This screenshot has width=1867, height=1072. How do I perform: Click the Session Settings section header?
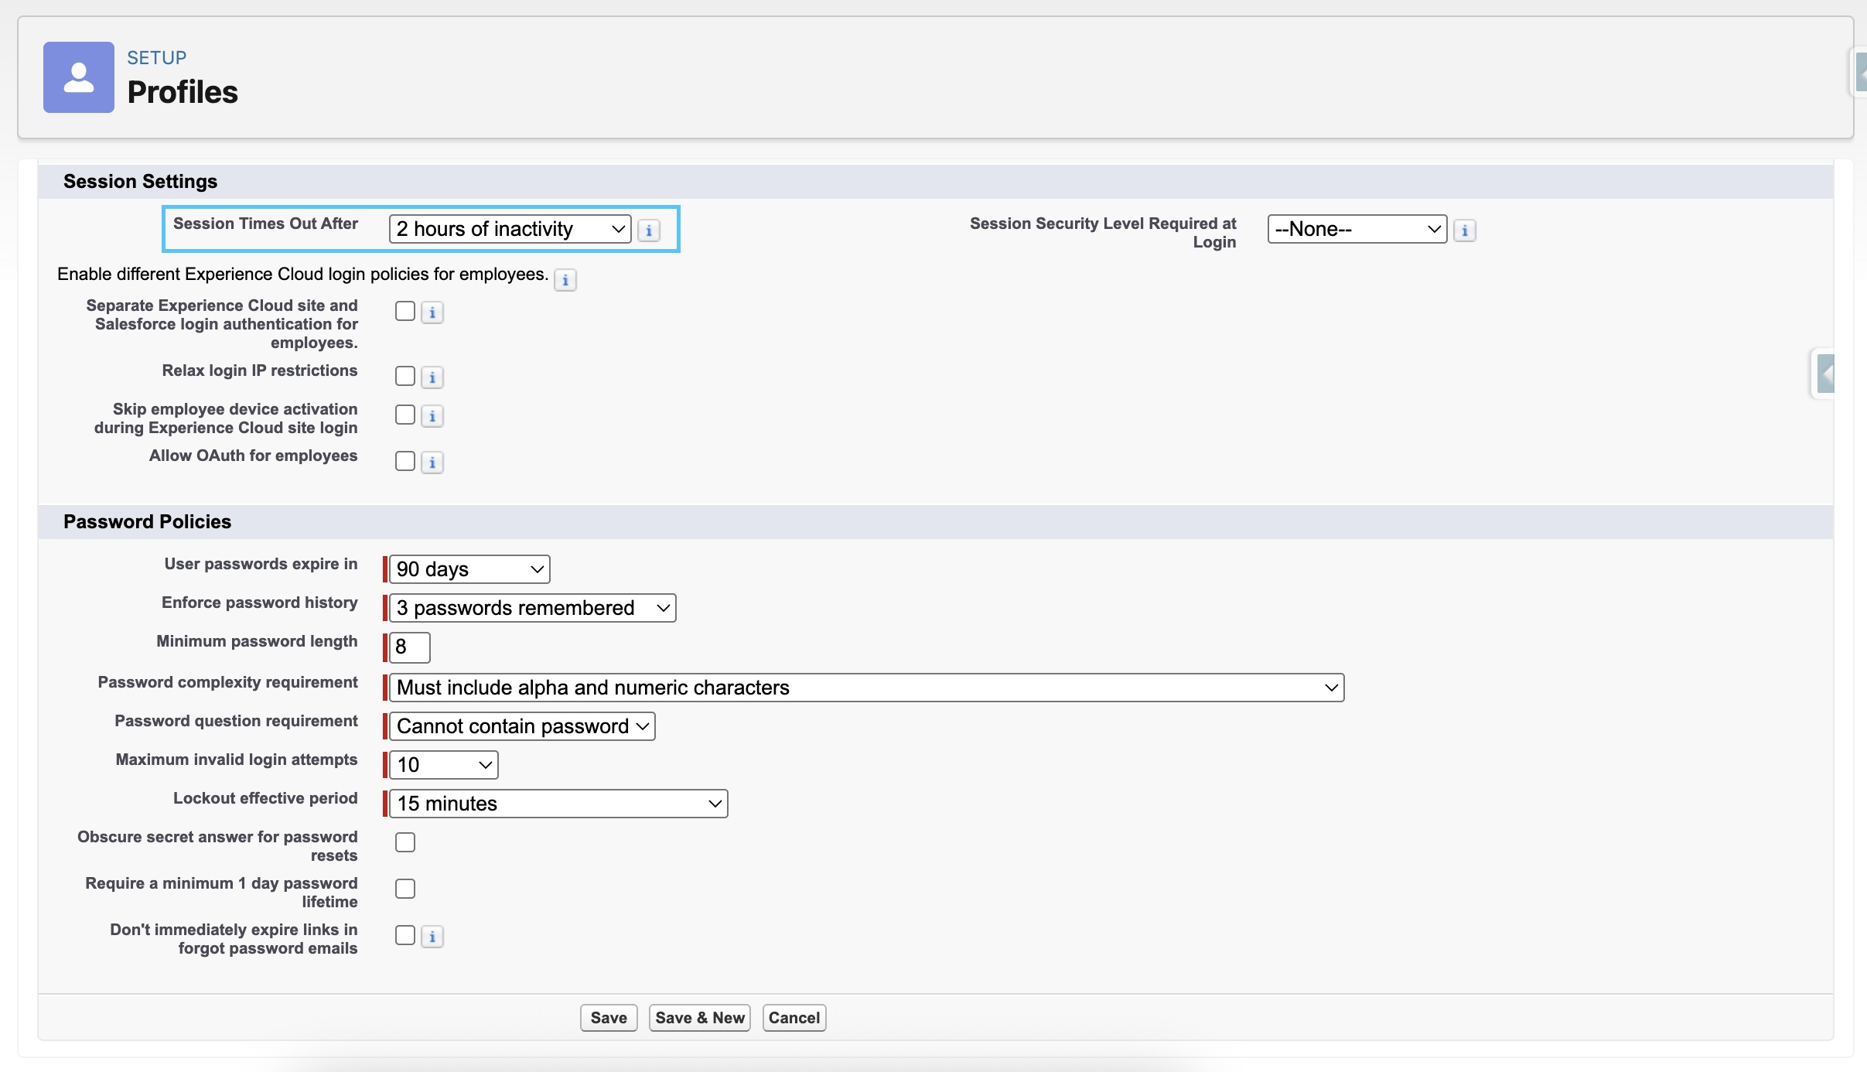(x=140, y=182)
